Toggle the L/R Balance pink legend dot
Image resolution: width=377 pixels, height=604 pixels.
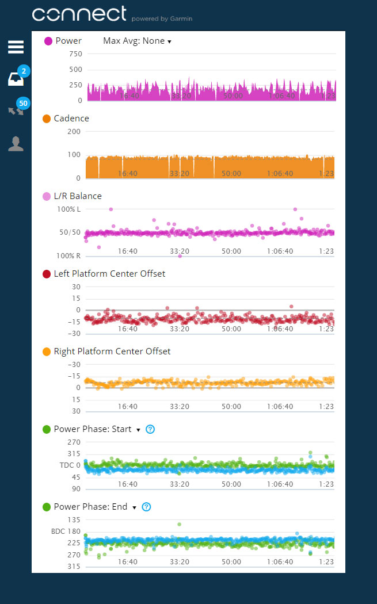click(x=47, y=196)
